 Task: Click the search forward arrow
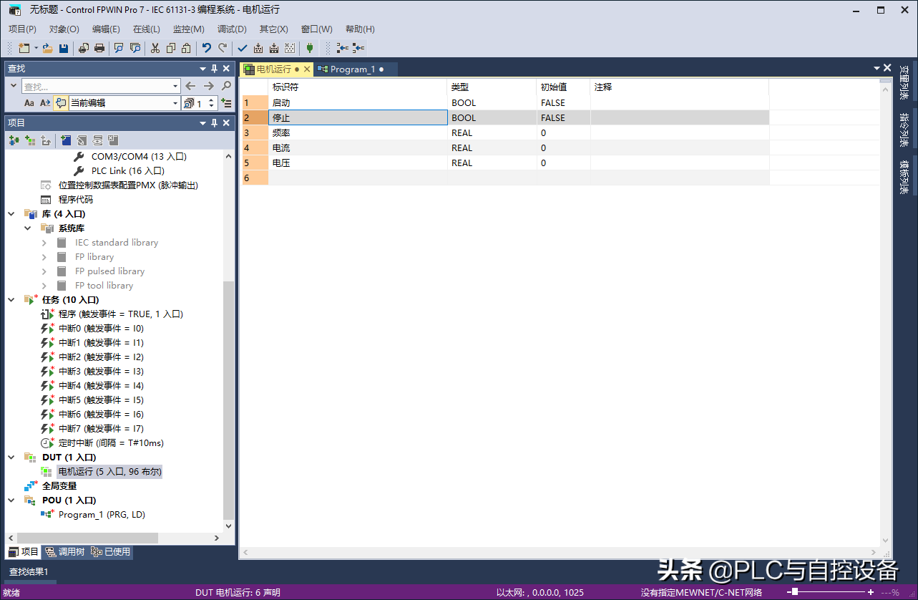208,86
